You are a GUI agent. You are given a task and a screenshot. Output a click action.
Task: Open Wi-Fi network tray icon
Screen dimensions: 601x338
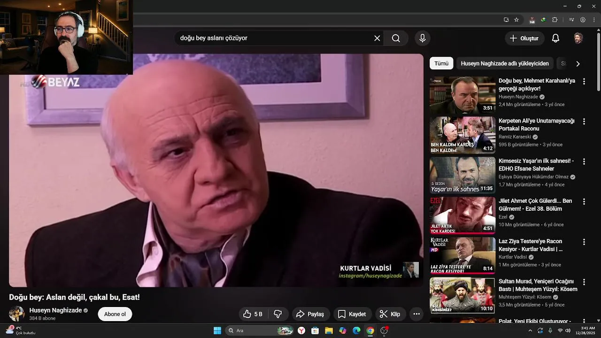pyautogui.click(x=560, y=330)
